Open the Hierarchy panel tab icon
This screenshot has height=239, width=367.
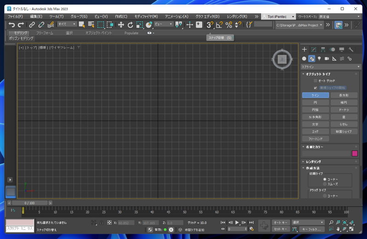point(323,49)
